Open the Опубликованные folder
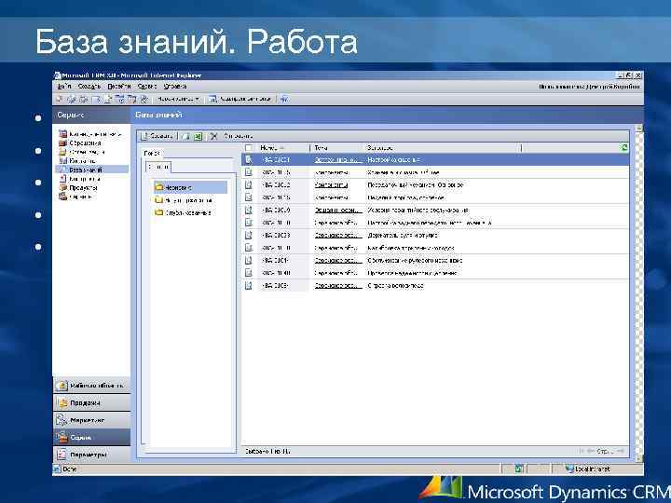 [184, 212]
